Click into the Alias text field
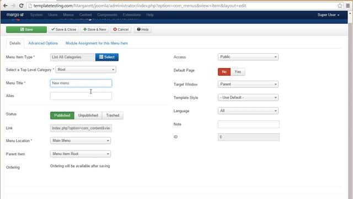Screen dimensions: 353x199 (x=81, y=96)
